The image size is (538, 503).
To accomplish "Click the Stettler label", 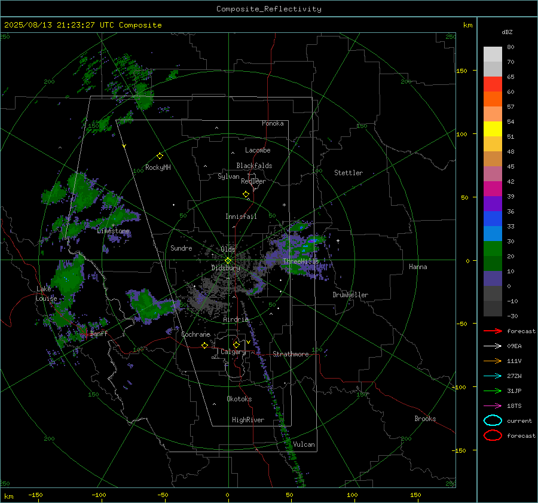I will point(349,173).
